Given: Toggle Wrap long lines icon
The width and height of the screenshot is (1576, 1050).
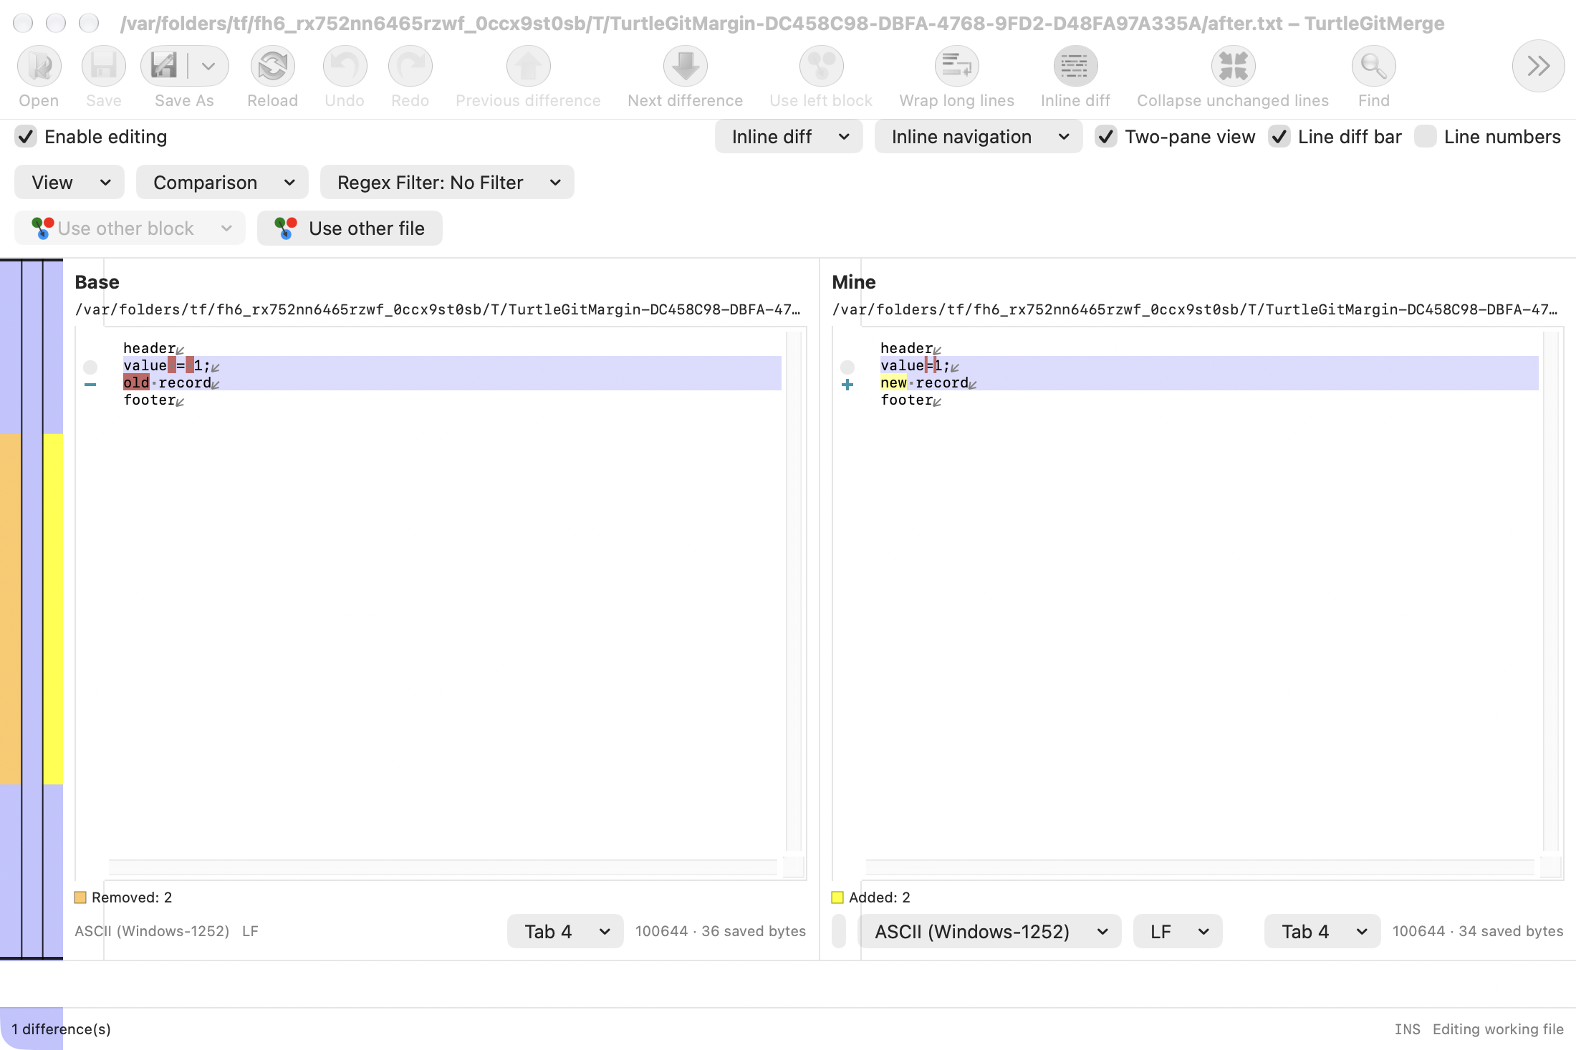Looking at the screenshot, I should coord(957,66).
